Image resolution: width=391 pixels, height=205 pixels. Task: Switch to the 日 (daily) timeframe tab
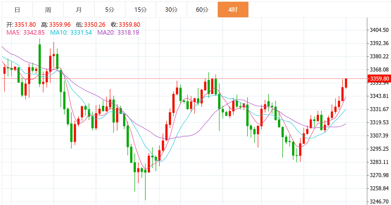tap(17, 10)
